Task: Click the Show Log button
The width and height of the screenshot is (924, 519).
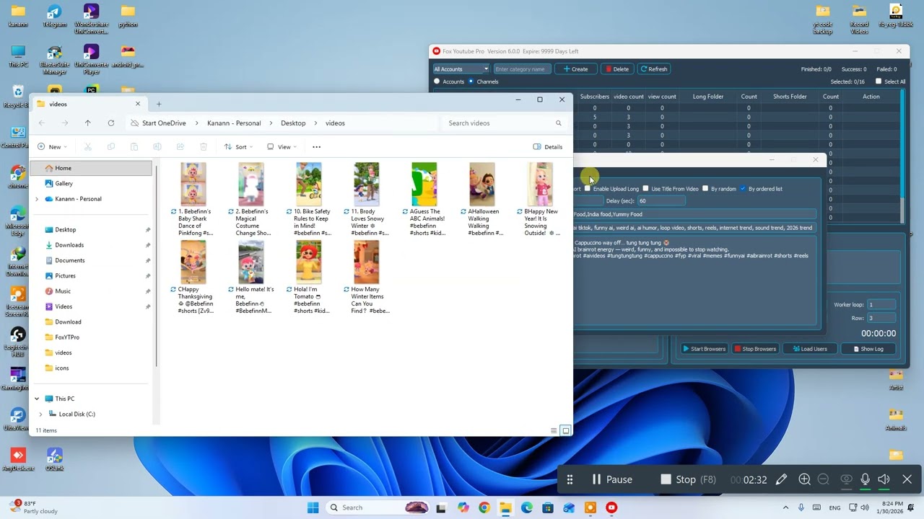Action: 868,349
